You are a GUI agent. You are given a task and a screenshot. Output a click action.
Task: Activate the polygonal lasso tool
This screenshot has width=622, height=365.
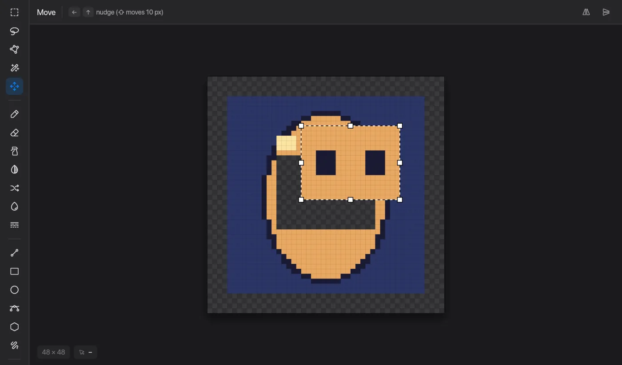pos(15,49)
